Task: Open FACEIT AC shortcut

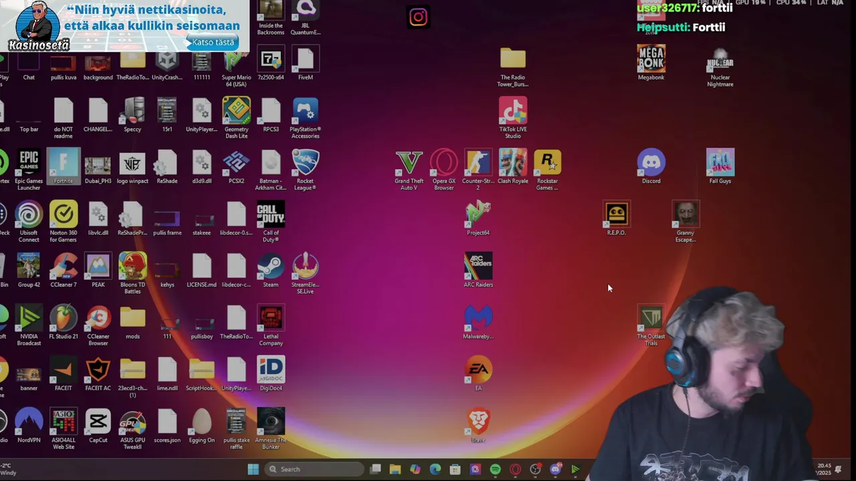Action: click(x=98, y=373)
